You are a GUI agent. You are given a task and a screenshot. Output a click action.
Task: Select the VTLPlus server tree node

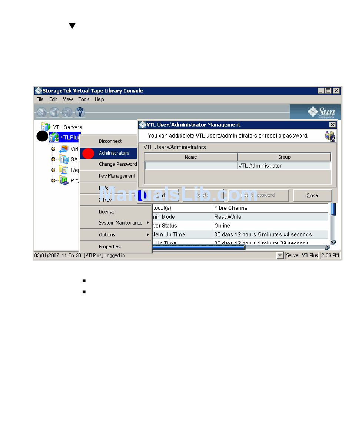click(70, 137)
